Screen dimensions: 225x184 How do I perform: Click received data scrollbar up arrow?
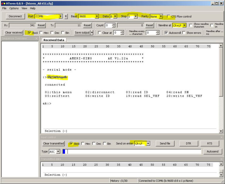coord(221,46)
